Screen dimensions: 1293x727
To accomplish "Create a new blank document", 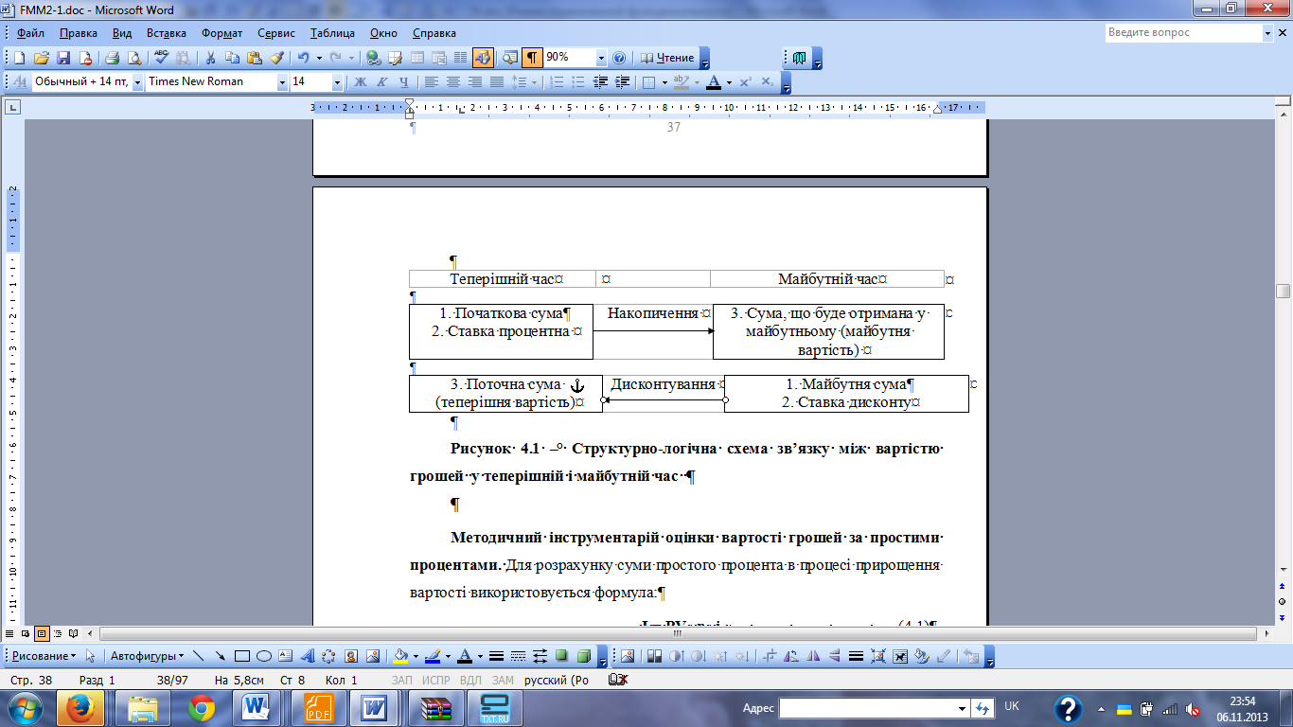I will (x=19, y=58).
